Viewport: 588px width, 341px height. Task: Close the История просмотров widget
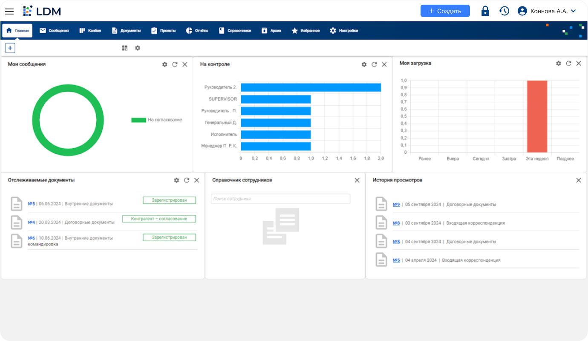tap(579, 180)
